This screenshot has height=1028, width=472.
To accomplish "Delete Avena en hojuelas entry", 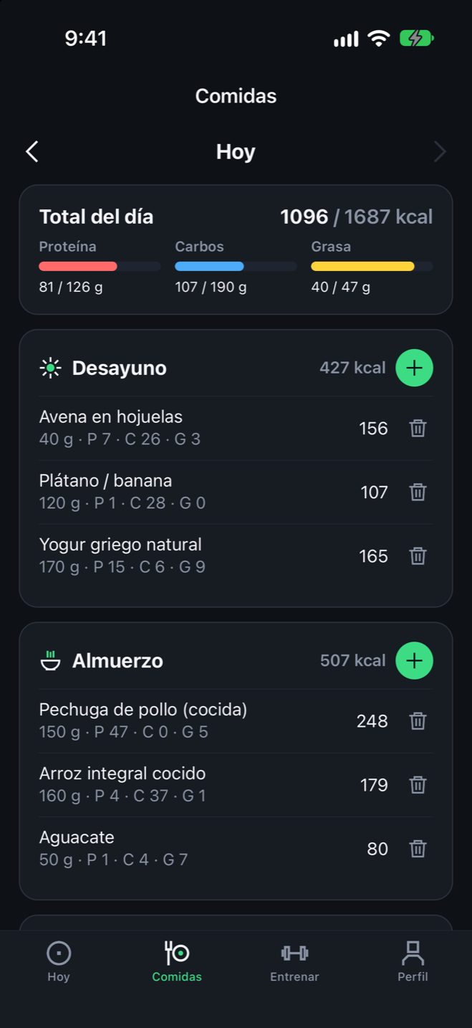I will [418, 428].
